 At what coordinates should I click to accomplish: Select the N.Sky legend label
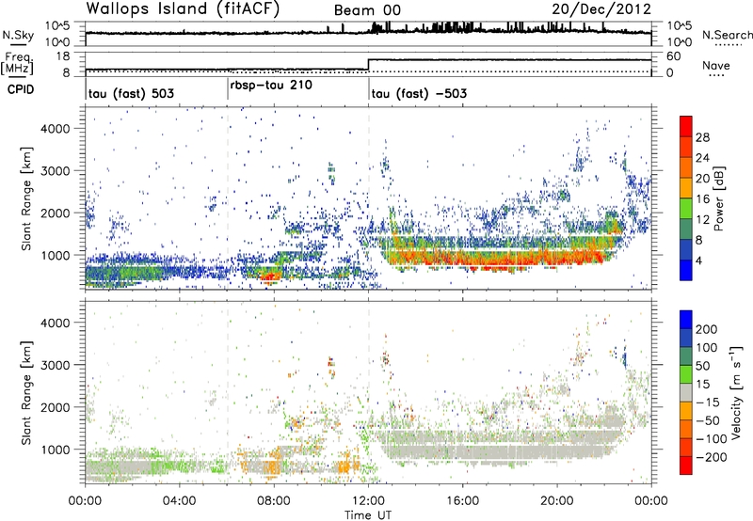(18, 35)
